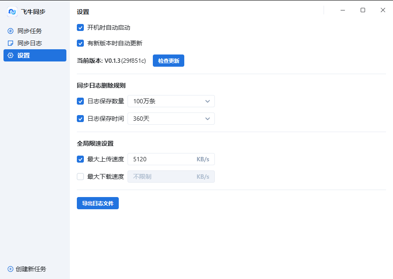Uncheck 开机时自动启动 checkbox
The width and height of the screenshot is (393, 279).
click(x=80, y=27)
